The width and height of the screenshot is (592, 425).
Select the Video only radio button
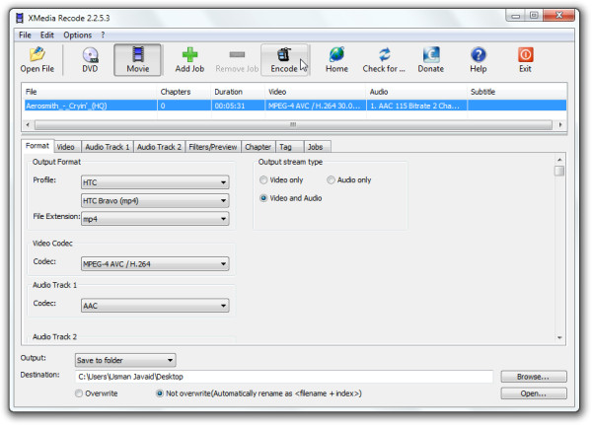(x=263, y=180)
